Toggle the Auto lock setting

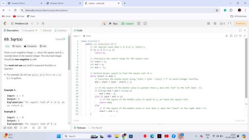point(87,36)
